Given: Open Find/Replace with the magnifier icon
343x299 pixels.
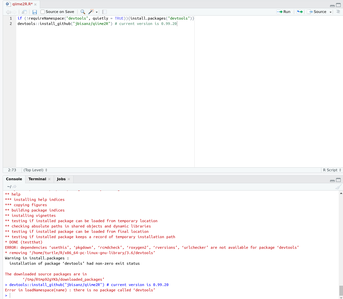Looking at the screenshot, I should click(83, 12).
